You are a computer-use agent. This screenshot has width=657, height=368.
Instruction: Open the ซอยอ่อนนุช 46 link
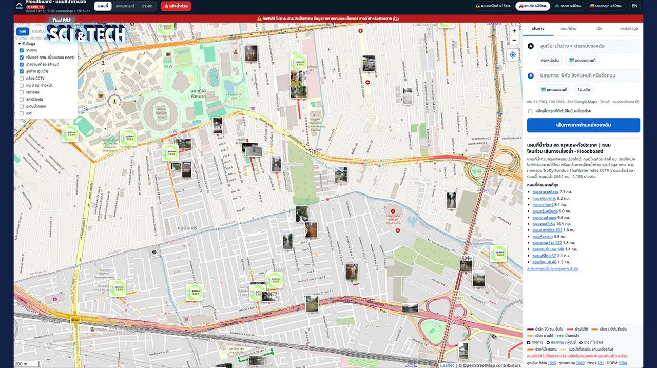click(544, 262)
